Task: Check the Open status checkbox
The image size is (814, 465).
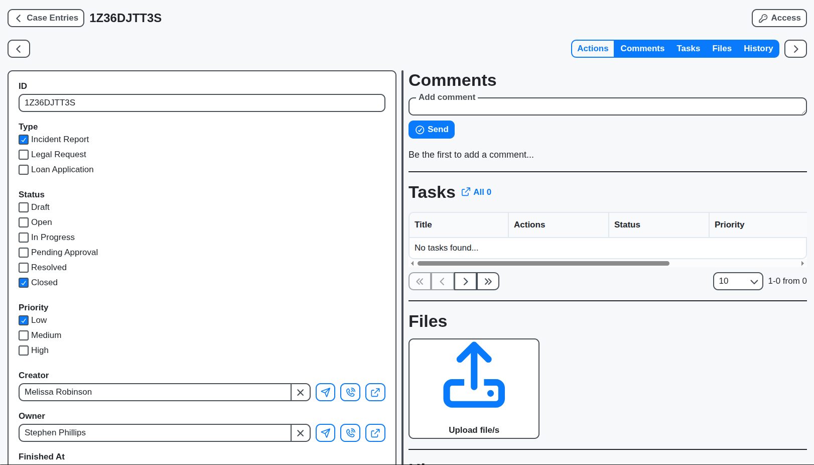Action: 23,222
